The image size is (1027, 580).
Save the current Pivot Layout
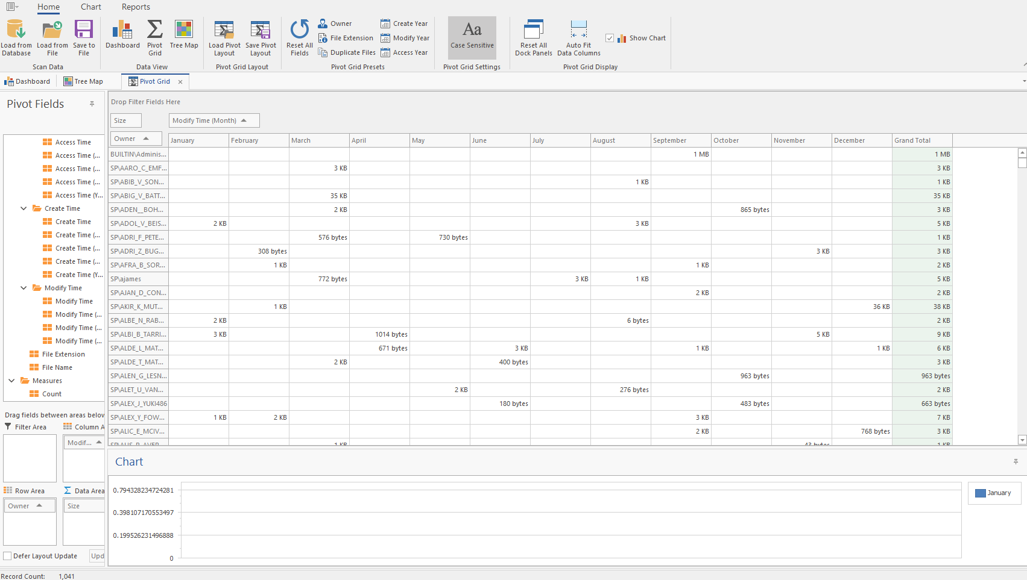tap(260, 37)
